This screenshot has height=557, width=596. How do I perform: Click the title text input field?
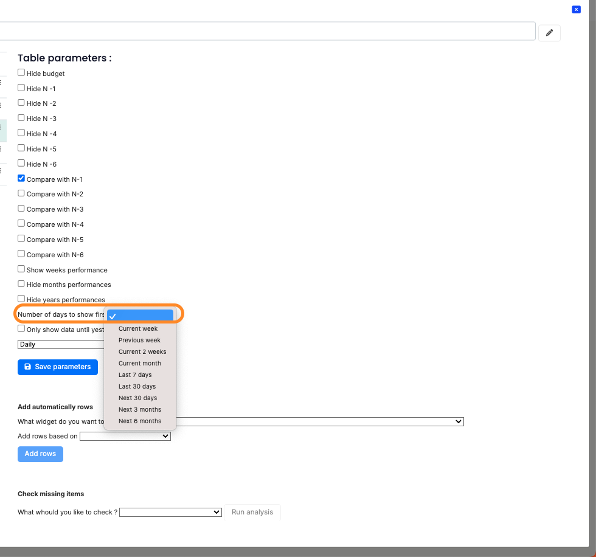(268, 32)
